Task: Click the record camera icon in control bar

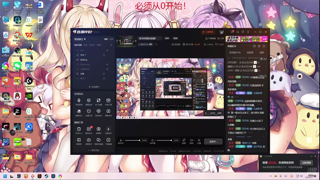Action: [x=191, y=140]
